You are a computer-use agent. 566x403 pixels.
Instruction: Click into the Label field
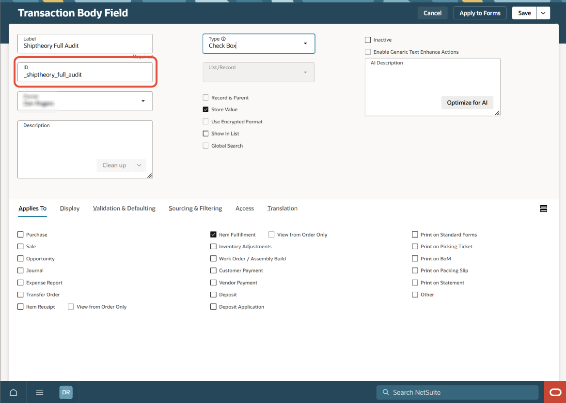tap(85, 44)
